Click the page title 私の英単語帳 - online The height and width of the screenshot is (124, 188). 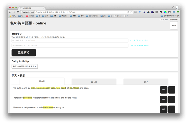[28, 23]
